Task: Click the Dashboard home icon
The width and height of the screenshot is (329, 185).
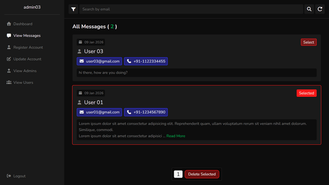Action: coord(9,24)
